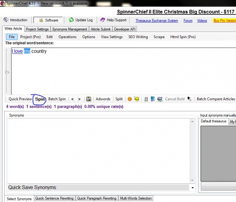This screenshot has height=202, width=236.
Task: Click the stacked cards icon before Cancel Bold
Action: [160, 99]
